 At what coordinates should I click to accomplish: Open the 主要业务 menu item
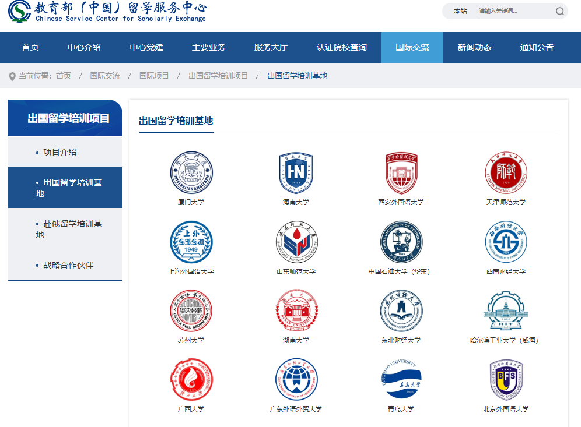point(209,47)
